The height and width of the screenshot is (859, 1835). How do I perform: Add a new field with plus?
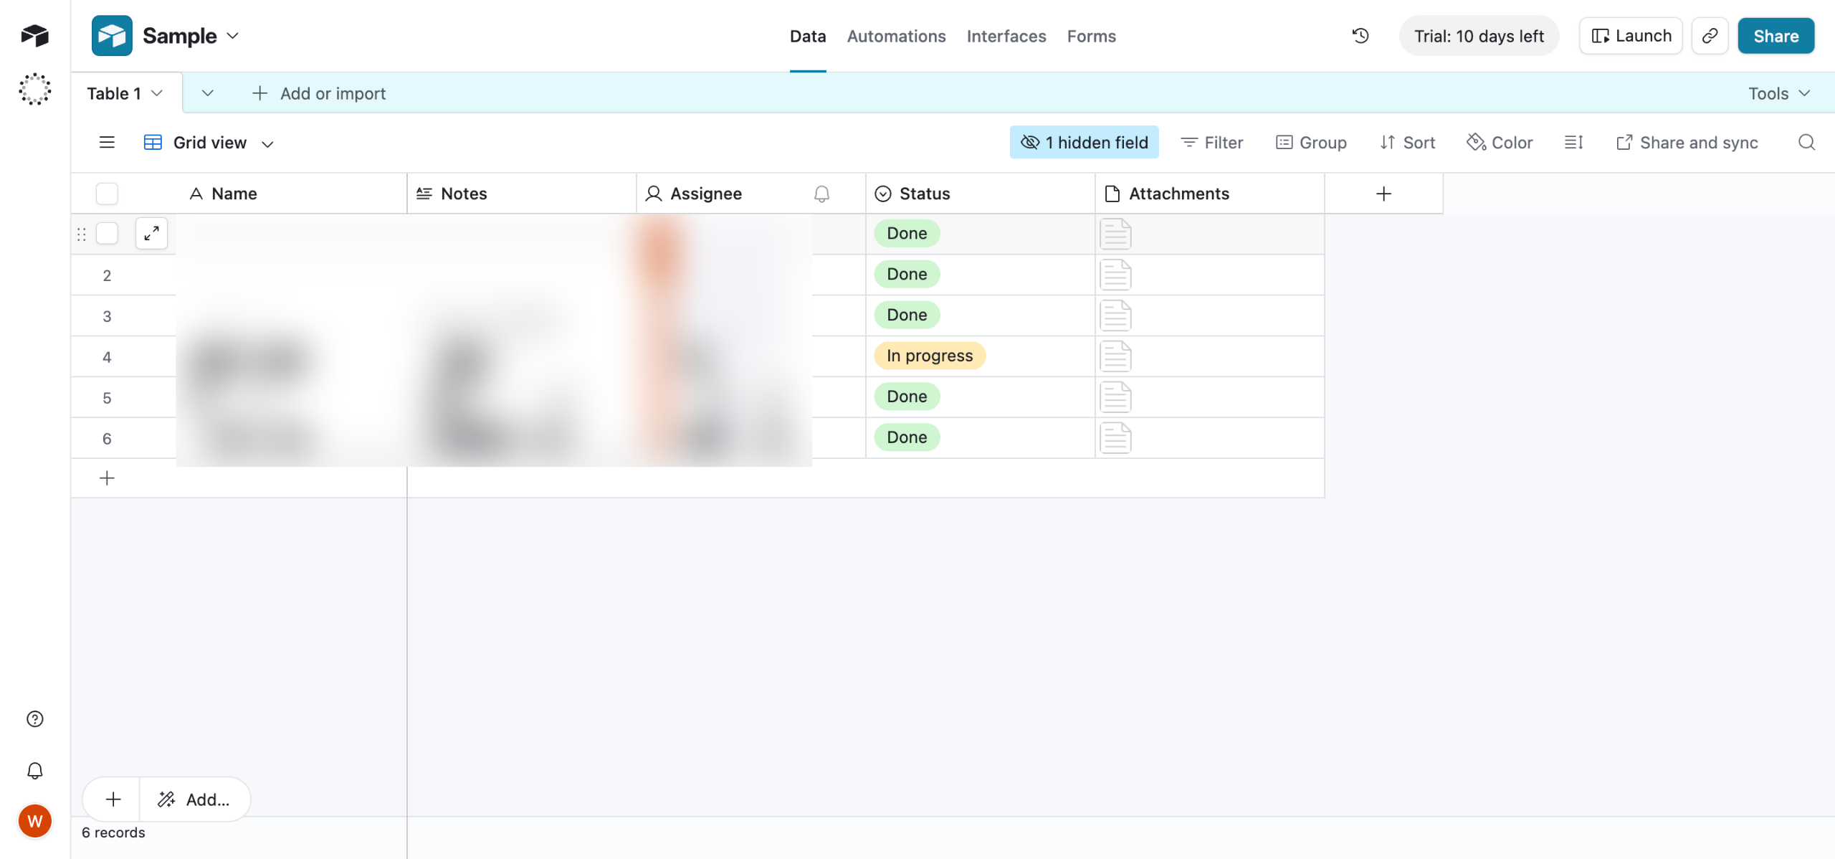coord(1383,194)
